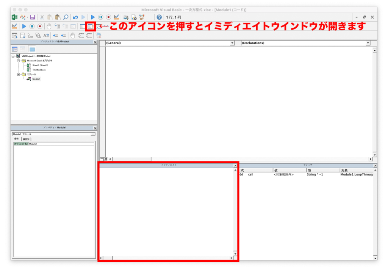This screenshot has width=388, height=269.
Task: Save the VBA project
Action: [x=33, y=17]
